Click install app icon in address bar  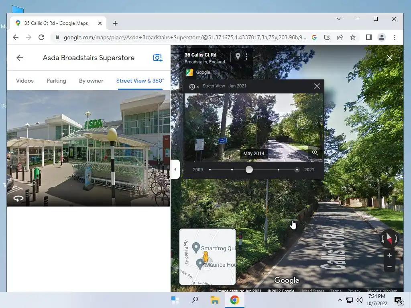click(x=327, y=37)
